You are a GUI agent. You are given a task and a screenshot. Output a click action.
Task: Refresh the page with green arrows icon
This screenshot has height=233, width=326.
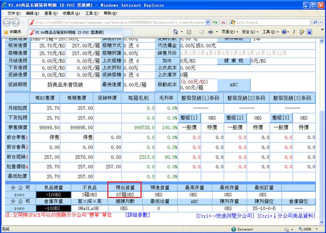coord(215,22)
